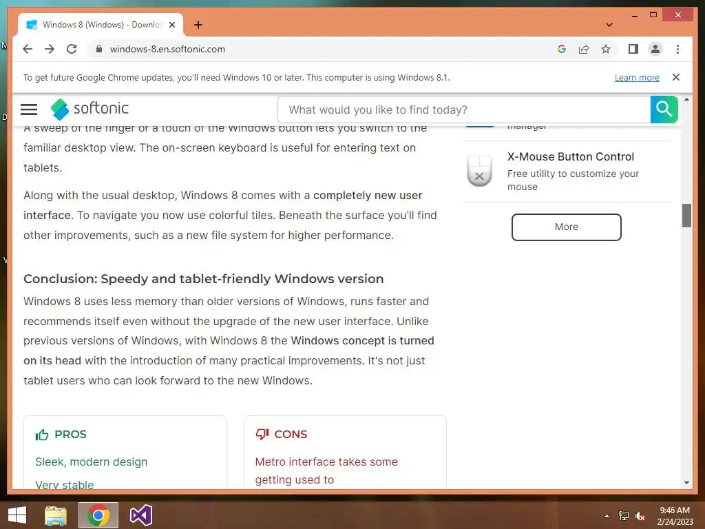Click the 'Metro interface takes some' text
This screenshot has height=529, width=705.
pos(326,462)
